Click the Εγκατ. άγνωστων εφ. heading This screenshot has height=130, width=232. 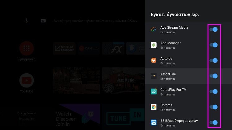tap(175, 14)
